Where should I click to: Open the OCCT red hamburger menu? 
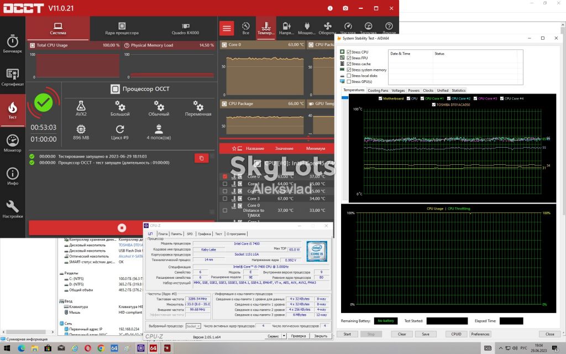(227, 28)
